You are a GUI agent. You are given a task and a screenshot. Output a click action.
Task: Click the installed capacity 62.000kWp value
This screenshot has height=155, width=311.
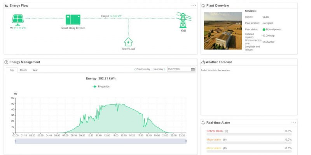(x=268, y=36)
